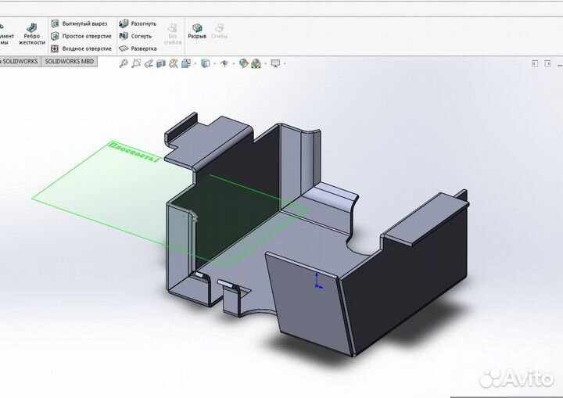Expand the Hide/Show Items dropdown arrow
This screenshot has width=563, height=398.
coord(234,64)
